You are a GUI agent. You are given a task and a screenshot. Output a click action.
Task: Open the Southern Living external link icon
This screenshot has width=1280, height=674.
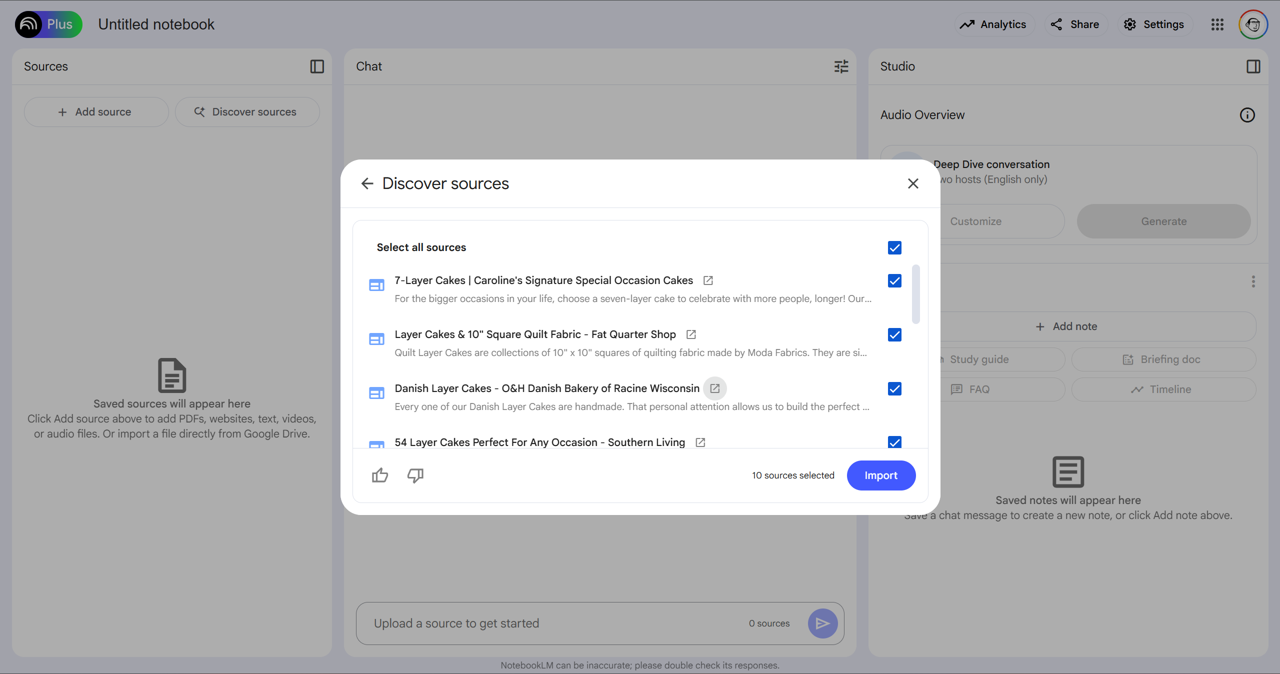[x=700, y=442]
